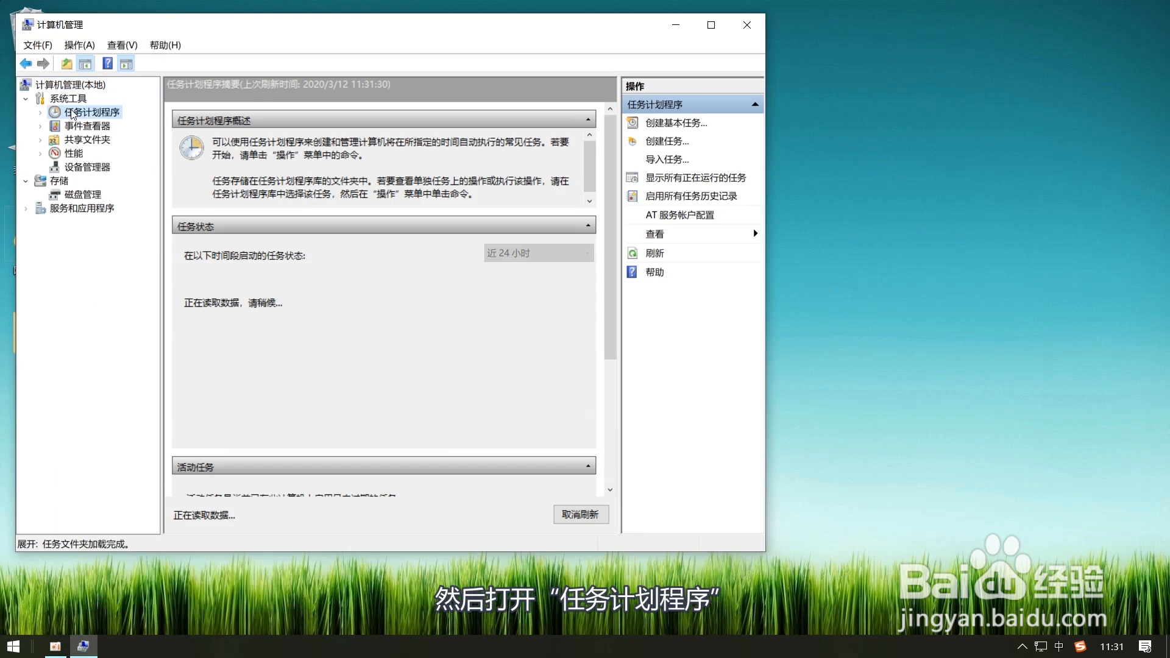Click the show/hide action pane toolbar icon
Screen dimensions: 1170x658
[126, 63]
